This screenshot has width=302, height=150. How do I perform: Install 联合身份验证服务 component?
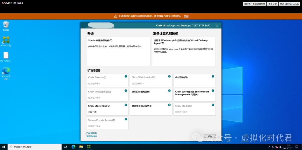[x=151, y=109]
